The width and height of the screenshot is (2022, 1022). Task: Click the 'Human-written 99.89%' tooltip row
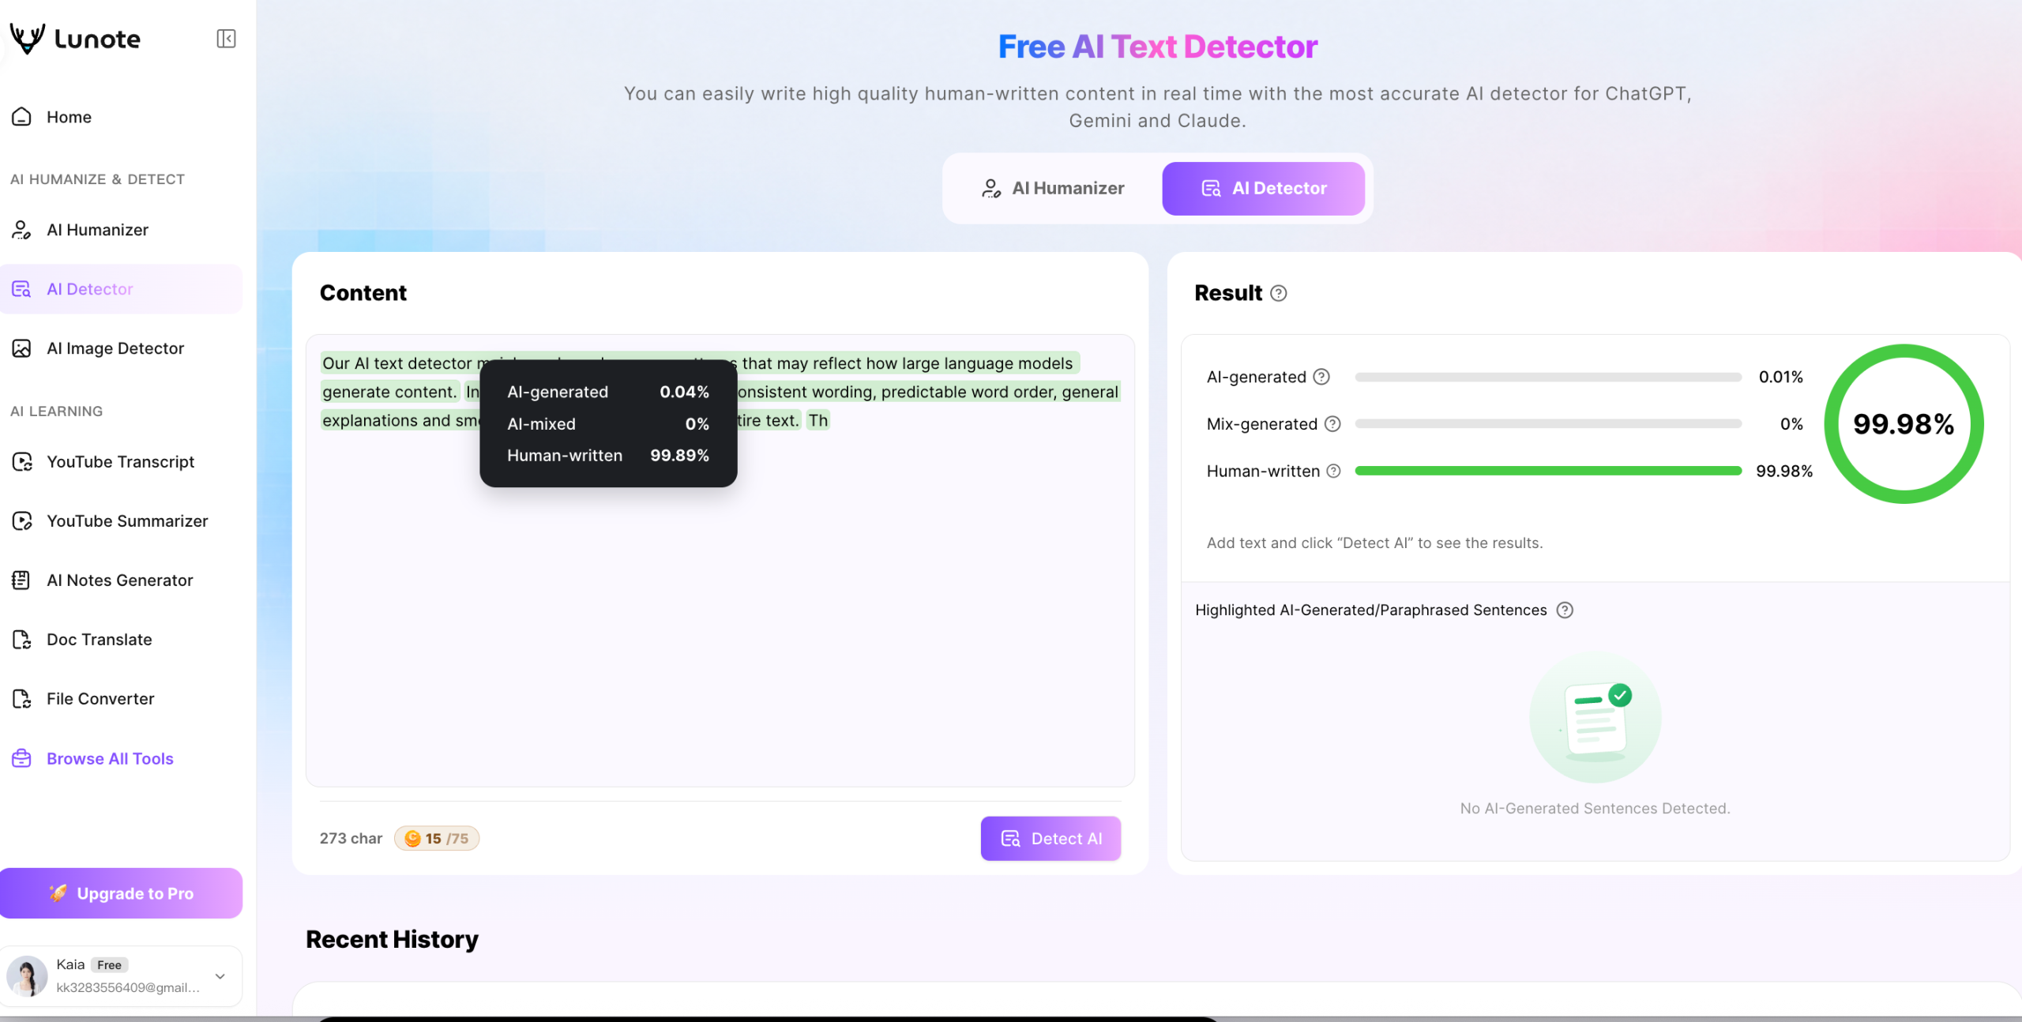[608, 456]
